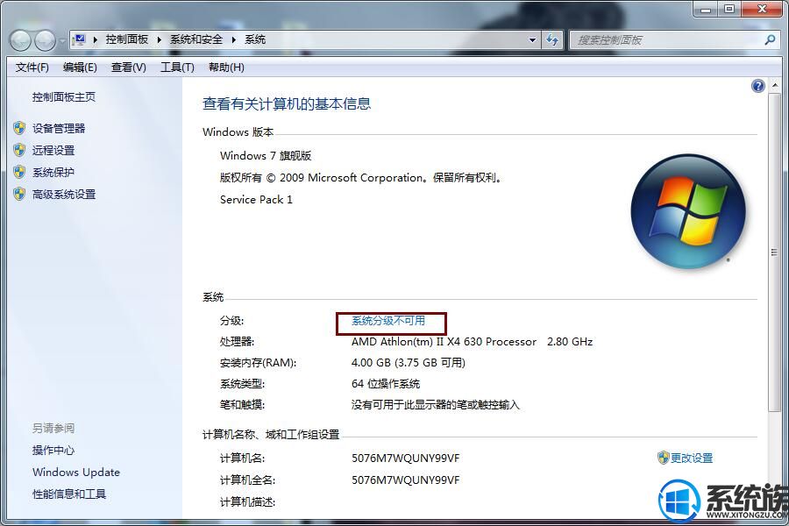This screenshot has height=526, width=789.
Task: Refresh the page with the refresh icon
Action: (x=552, y=39)
